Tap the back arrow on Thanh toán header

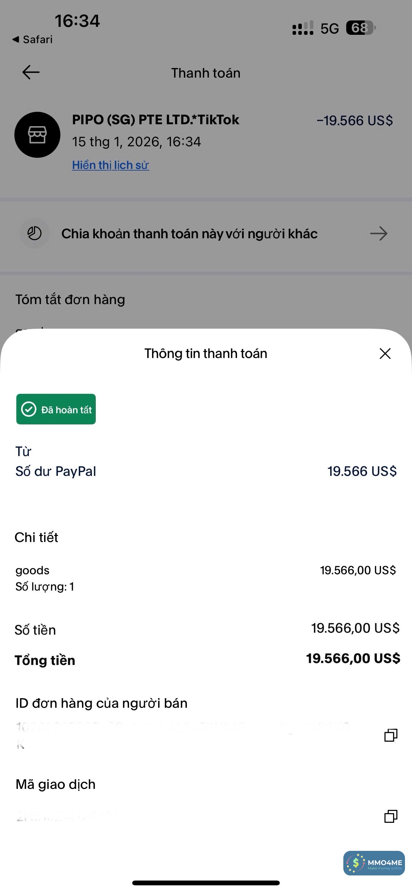click(x=31, y=73)
